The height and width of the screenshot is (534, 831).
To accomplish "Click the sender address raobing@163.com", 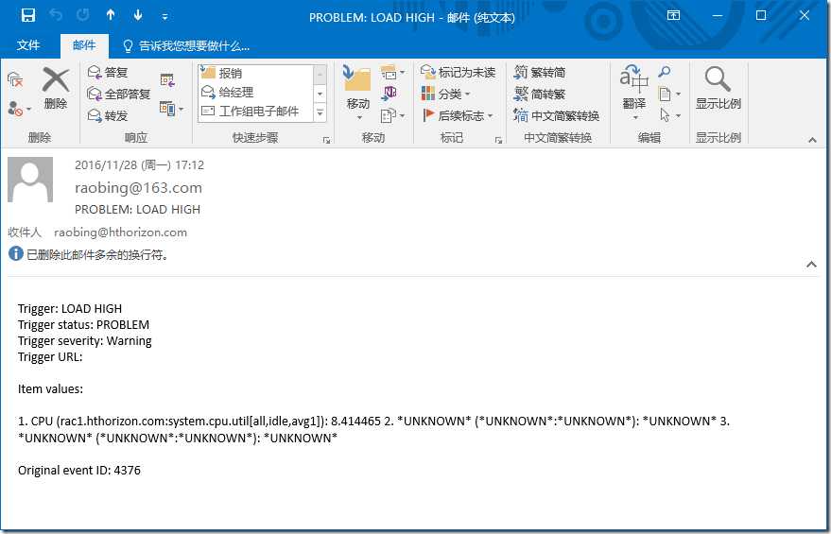I will pyautogui.click(x=138, y=187).
